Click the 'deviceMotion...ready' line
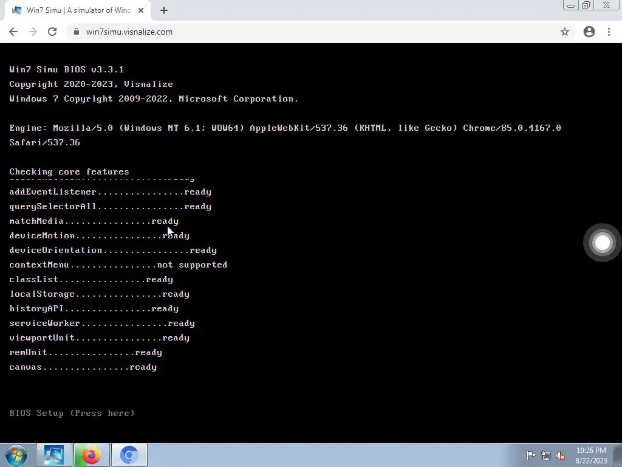This screenshot has width=622, height=467. pos(99,235)
